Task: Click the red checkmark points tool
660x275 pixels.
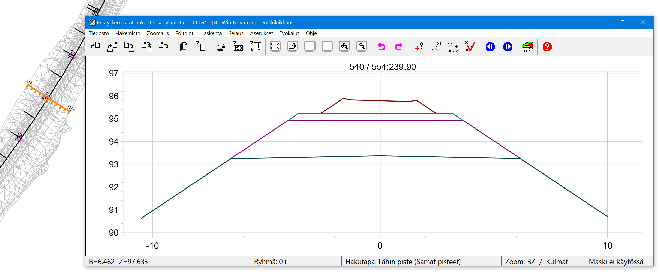Action: 470,47
